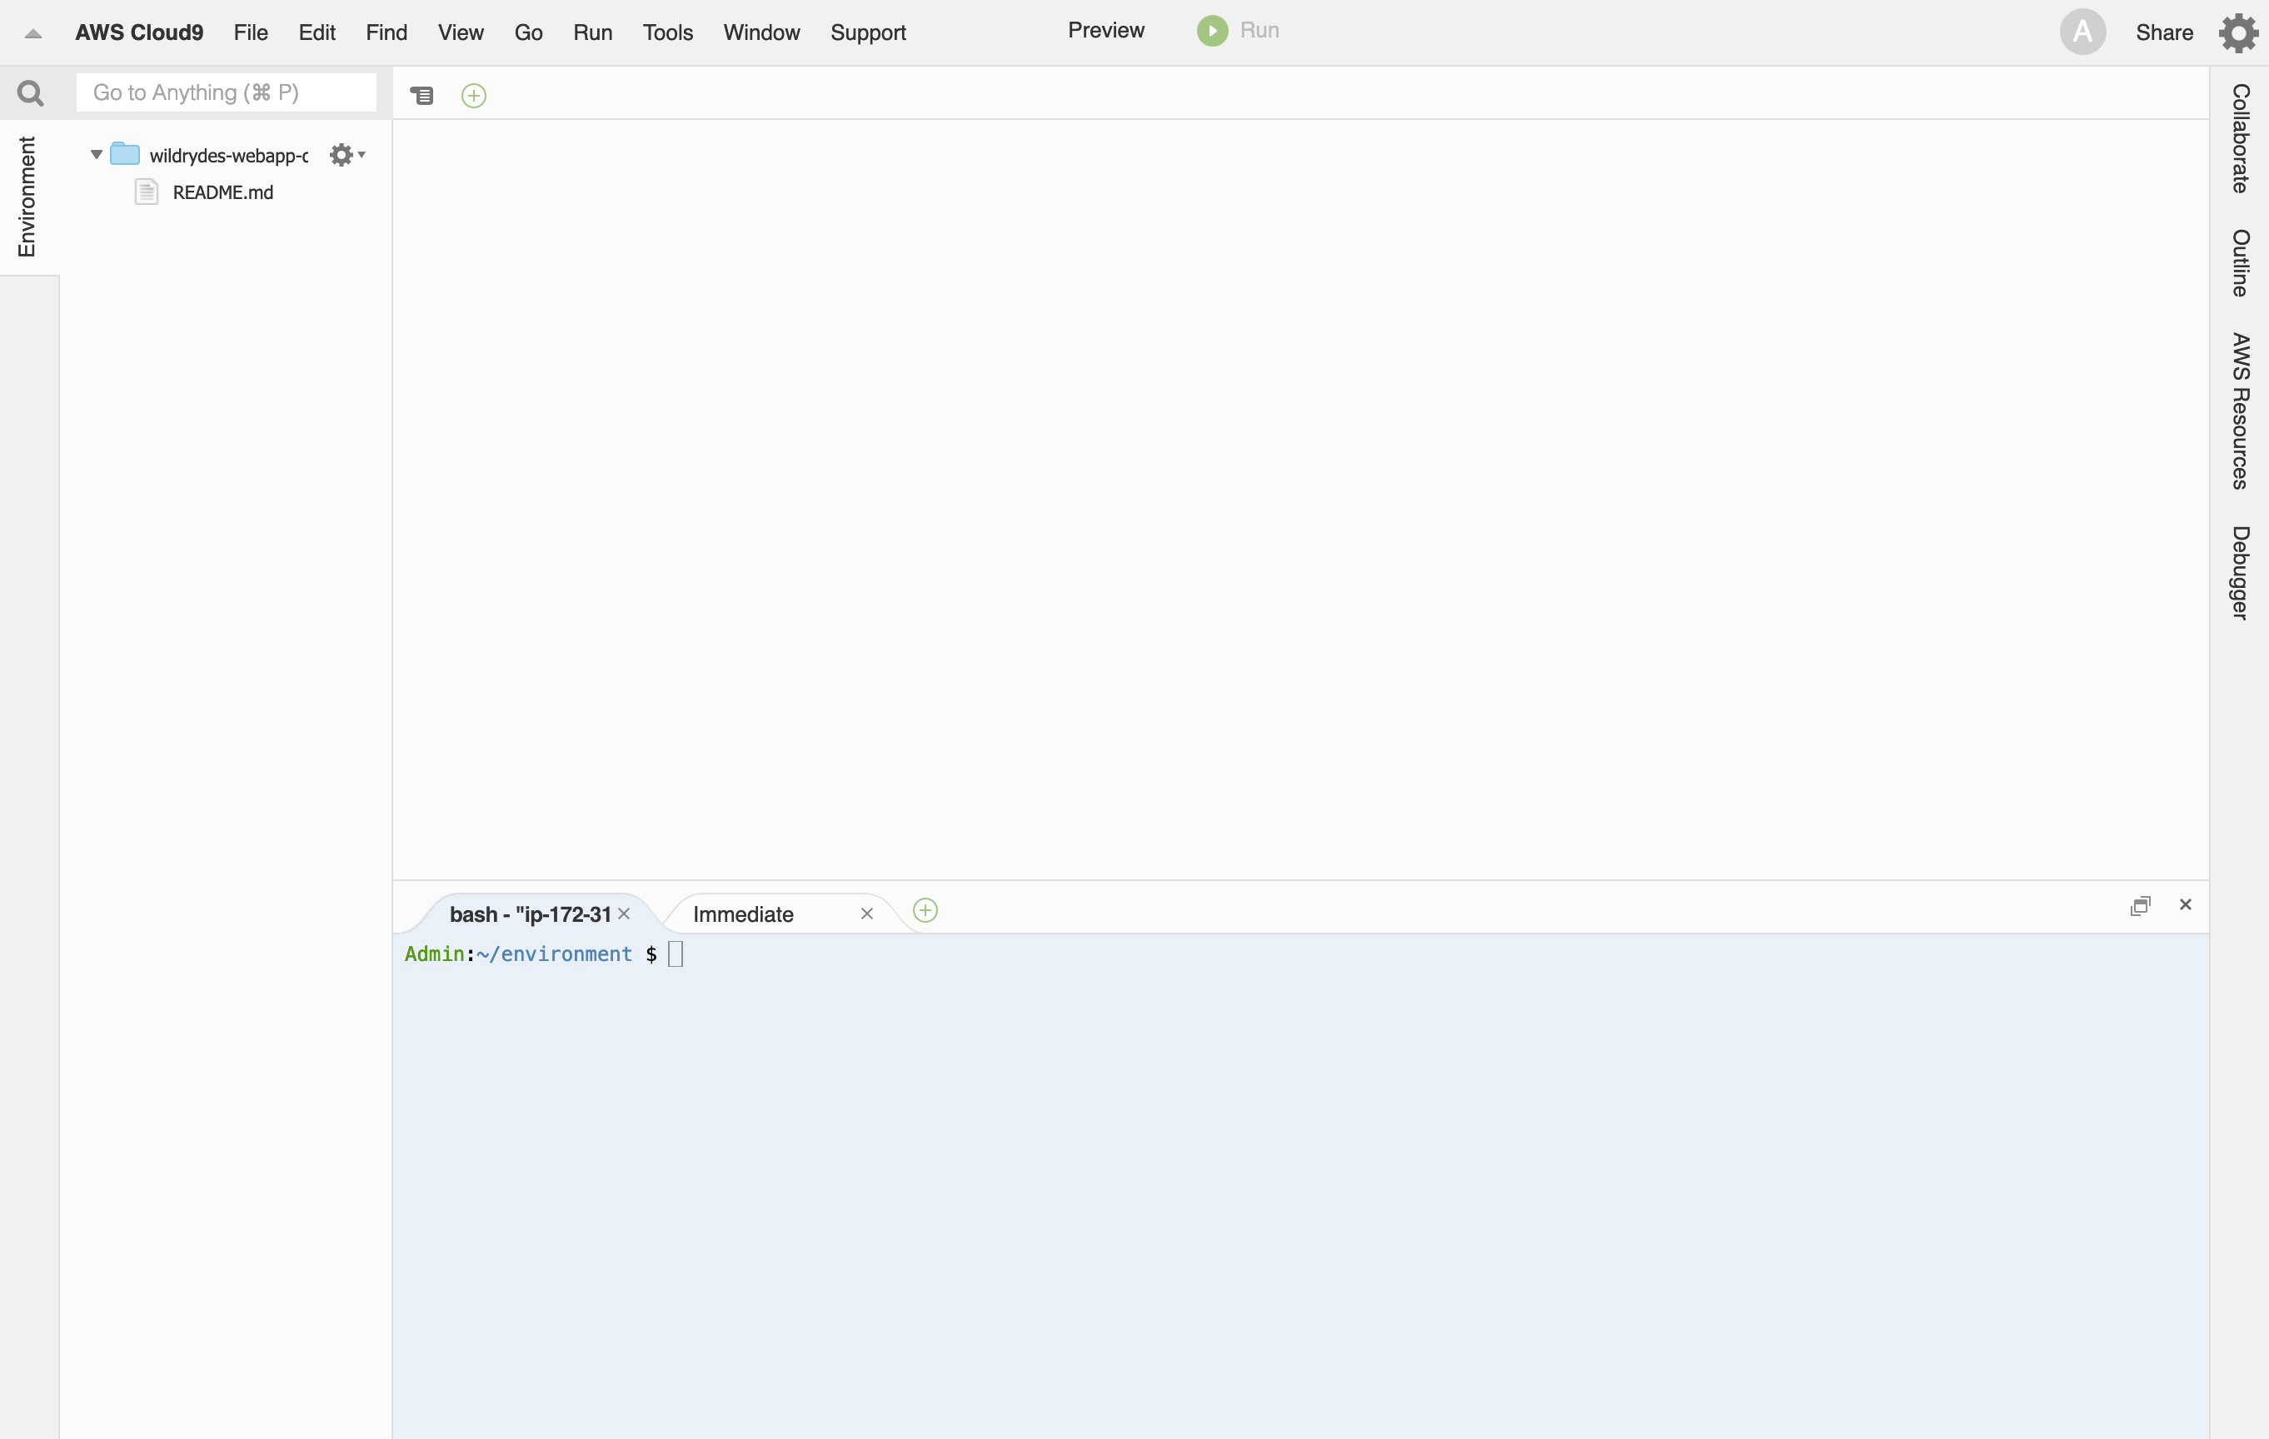Viewport: 2269px width, 1439px height.
Task: Open the Debugger side panel
Action: tap(2241, 573)
